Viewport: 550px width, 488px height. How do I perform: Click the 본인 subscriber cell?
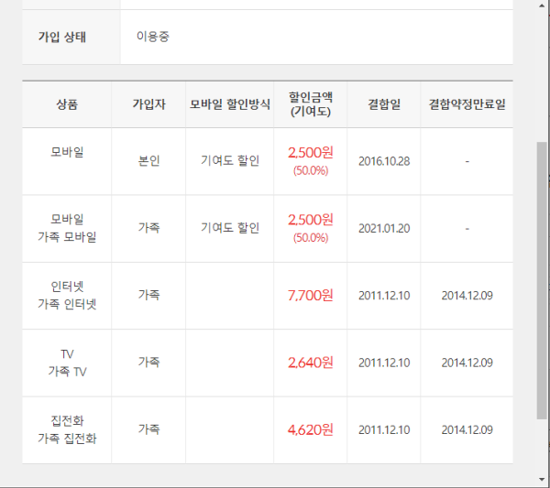(x=148, y=161)
